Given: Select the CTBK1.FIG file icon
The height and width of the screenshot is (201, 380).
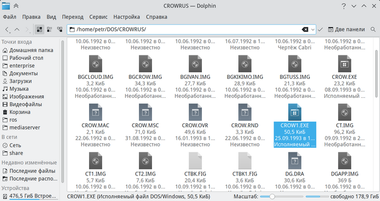Looking at the screenshot, I should point(245,161).
